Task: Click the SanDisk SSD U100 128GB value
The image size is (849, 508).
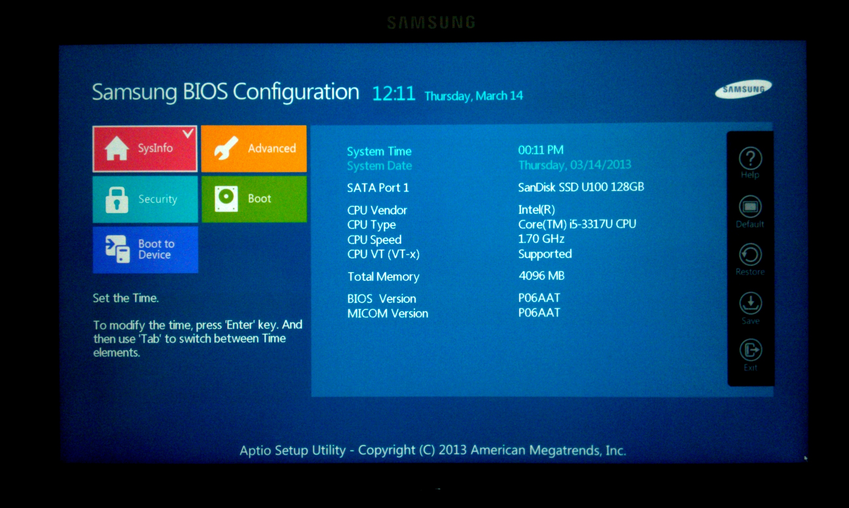Action: click(x=581, y=187)
